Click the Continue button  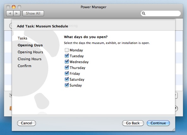tap(158, 123)
